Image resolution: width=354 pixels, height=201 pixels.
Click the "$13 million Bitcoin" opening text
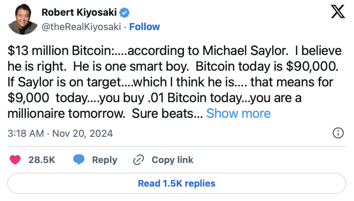pos(57,51)
